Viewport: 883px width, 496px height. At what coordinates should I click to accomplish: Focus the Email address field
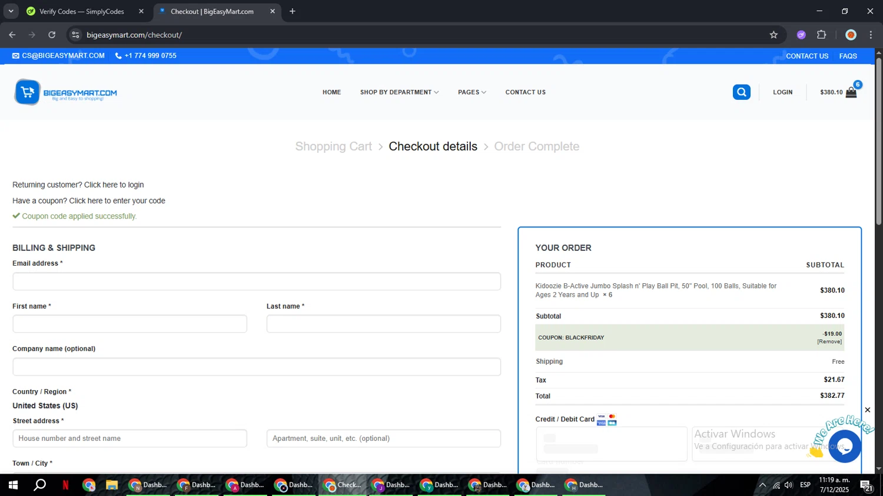click(x=256, y=281)
